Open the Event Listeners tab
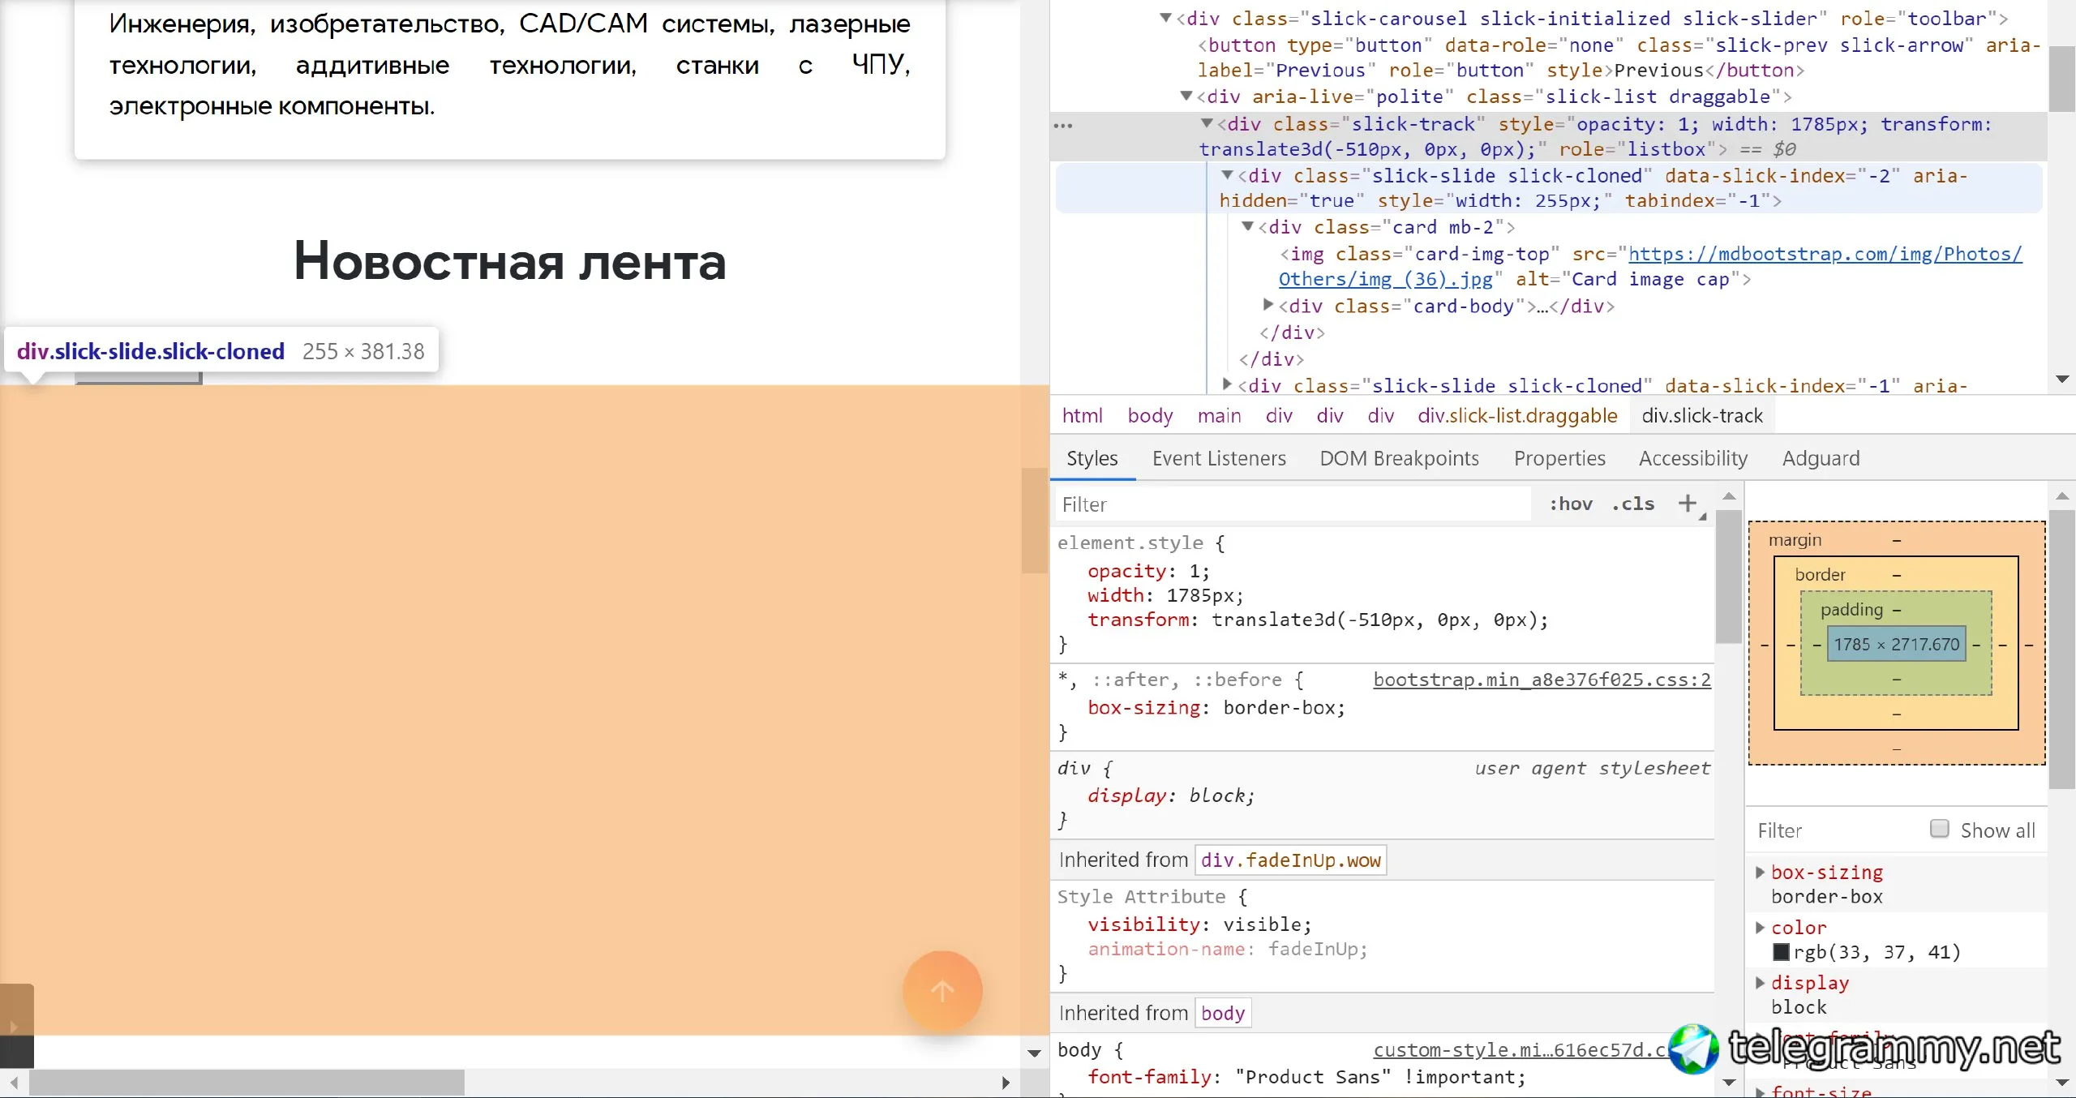2076x1098 pixels. pyautogui.click(x=1219, y=458)
